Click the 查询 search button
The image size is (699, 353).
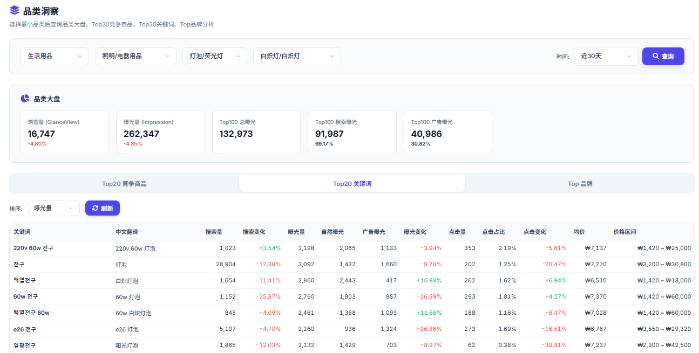click(x=663, y=56)
